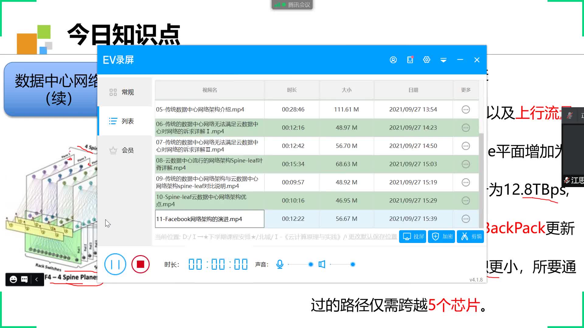Viewport: 584px width, 328px height.
Task: Click the 11-Facebook网络架构的演进.mp4 filename field
Action: [x=210, y=219]
